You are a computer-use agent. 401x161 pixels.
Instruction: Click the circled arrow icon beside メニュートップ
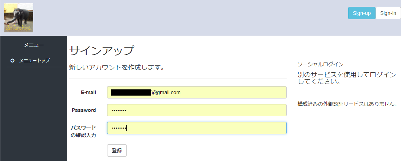pyautogui.click(x=12, y=61)
